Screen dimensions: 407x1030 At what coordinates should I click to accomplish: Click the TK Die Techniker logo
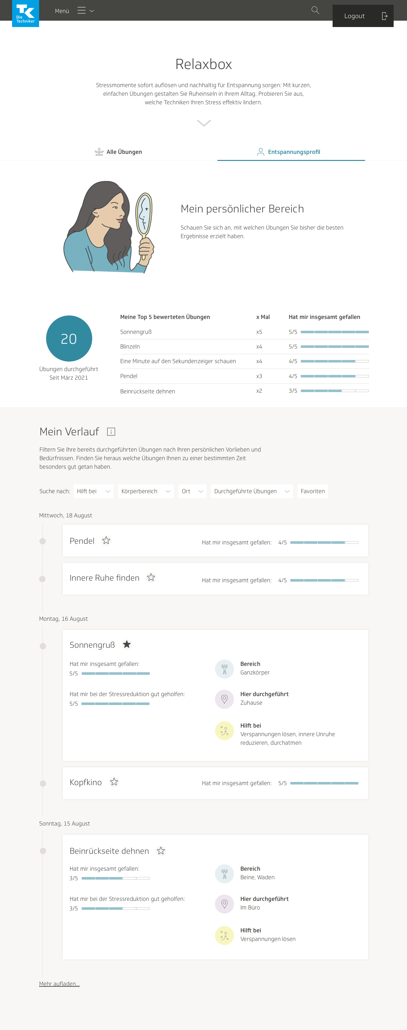25,14
